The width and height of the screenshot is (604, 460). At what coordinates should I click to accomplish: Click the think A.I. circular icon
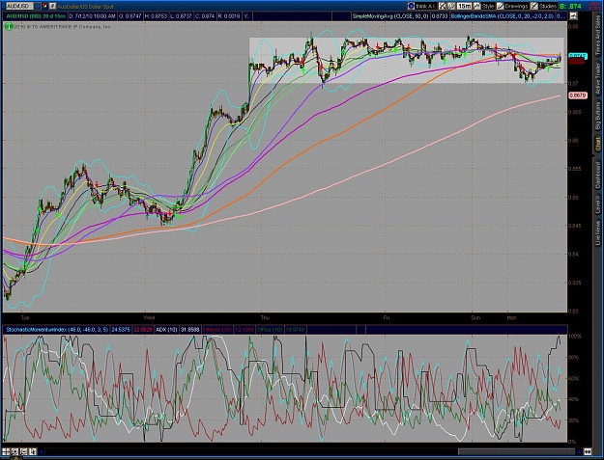pos(411,6)
